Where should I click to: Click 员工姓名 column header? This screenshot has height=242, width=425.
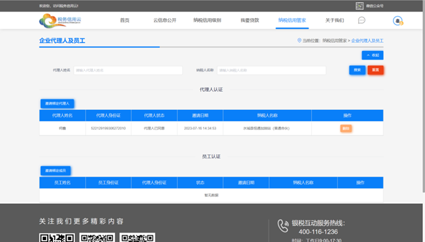[62, 182]
